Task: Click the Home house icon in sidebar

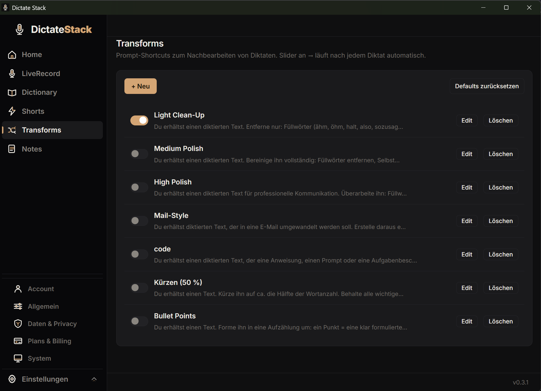Action: (12, 54)
